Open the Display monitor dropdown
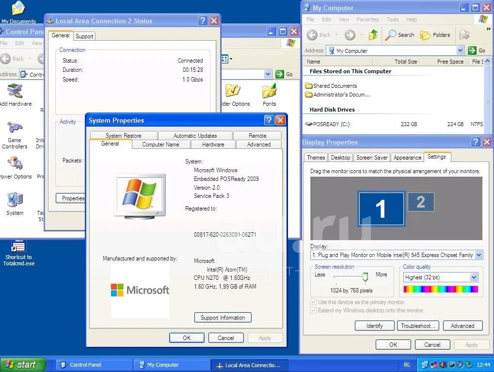 point(478,255)
